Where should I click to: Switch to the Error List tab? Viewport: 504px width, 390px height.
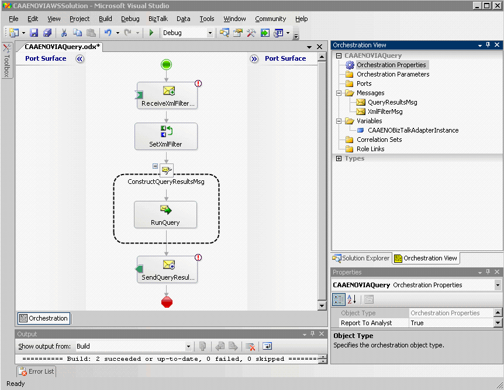(x=36, y=371)
